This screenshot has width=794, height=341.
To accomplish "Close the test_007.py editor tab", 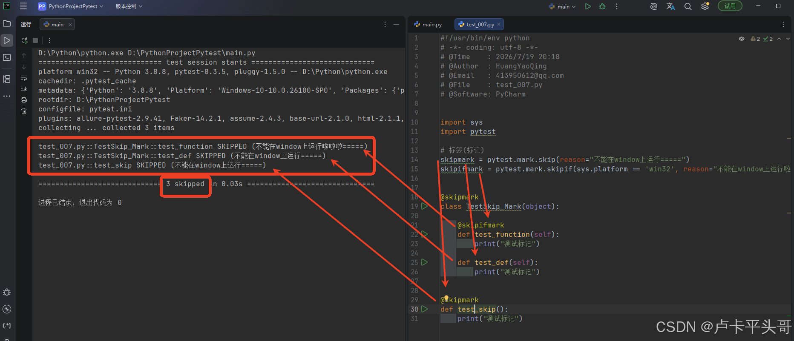I will [x=499, y=24].
